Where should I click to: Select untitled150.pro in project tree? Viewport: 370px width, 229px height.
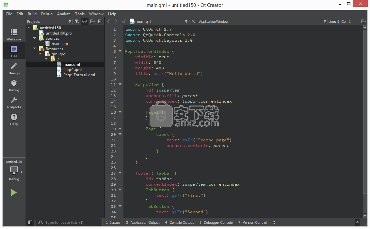[x=59, y=33]
